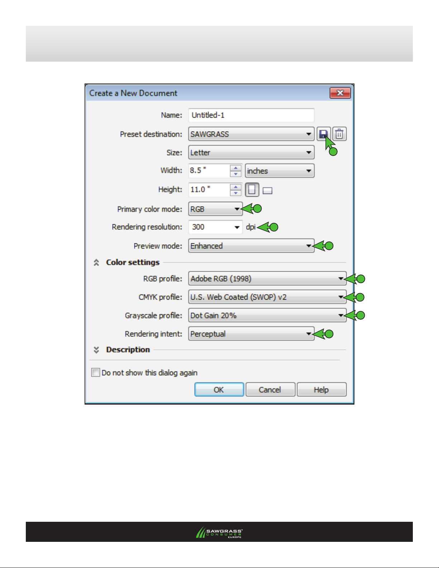Click the Name field containing Untitled-1
Image resolution: width=439 pixels, height=568 pixels.
[251, 115]
